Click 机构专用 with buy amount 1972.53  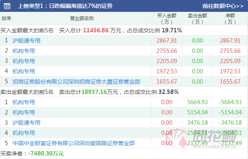point(24,71)
